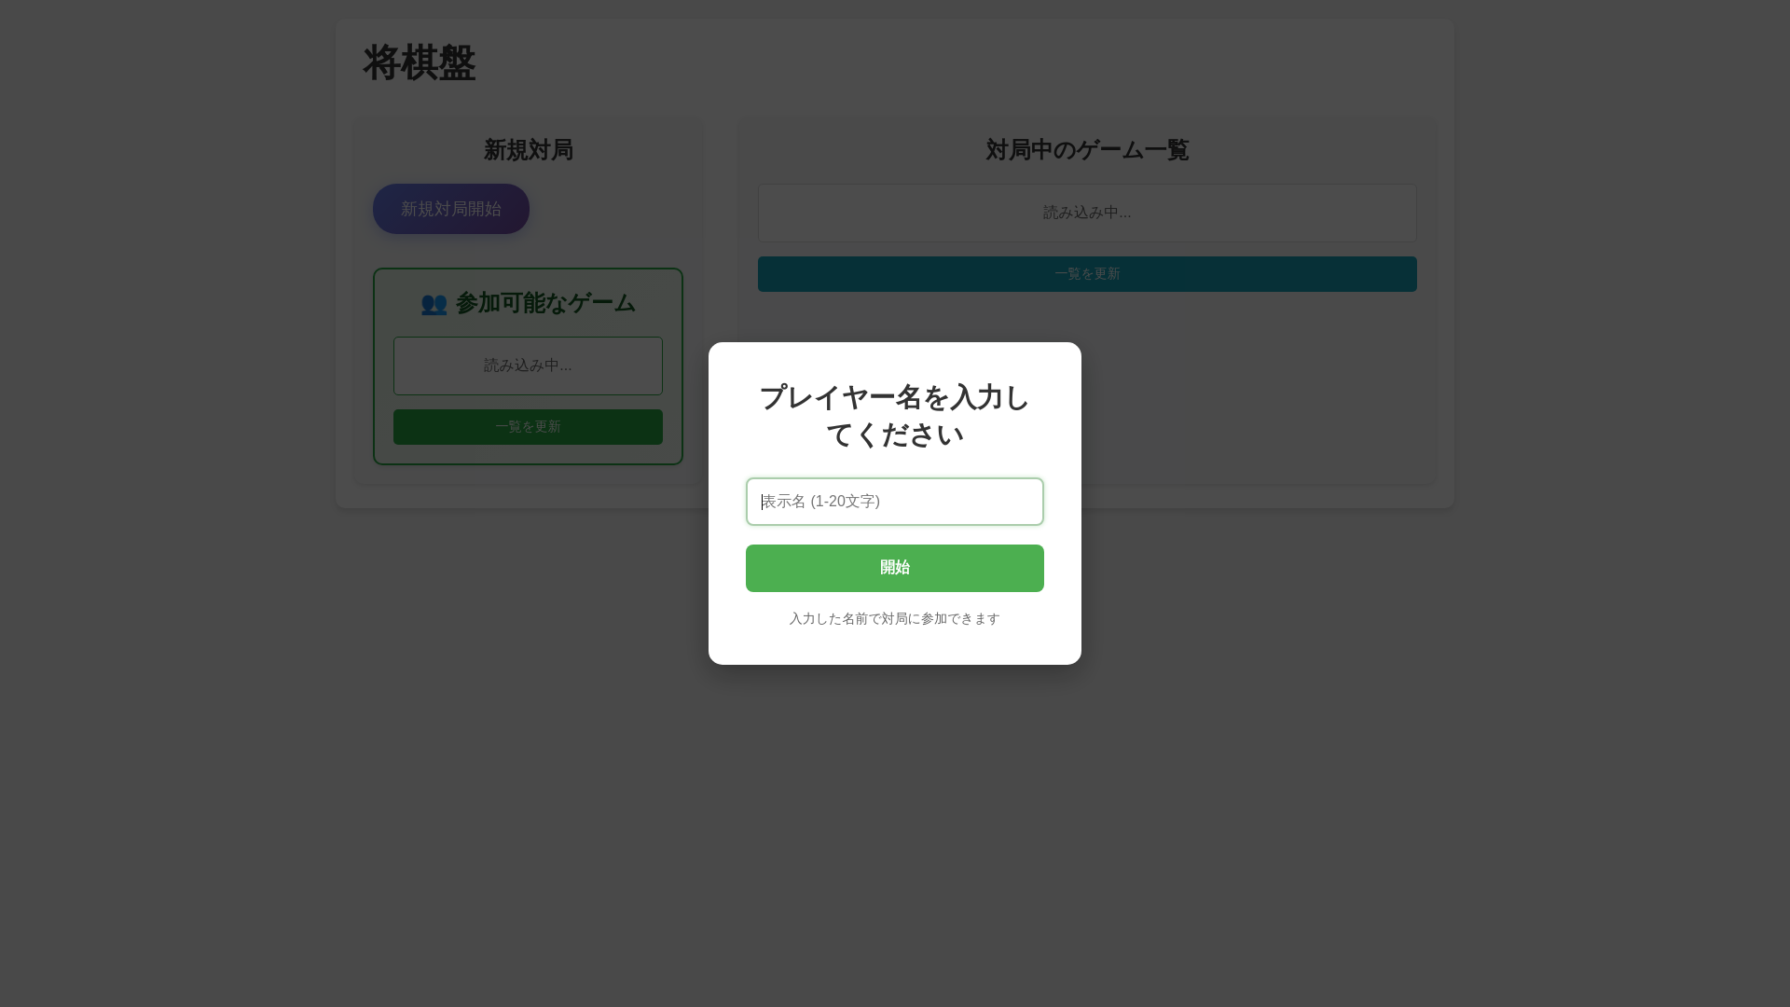Click 一覧を更新 under 対局中のゲーム一覧
1790x1007 pixels.
click(1087, 274)
